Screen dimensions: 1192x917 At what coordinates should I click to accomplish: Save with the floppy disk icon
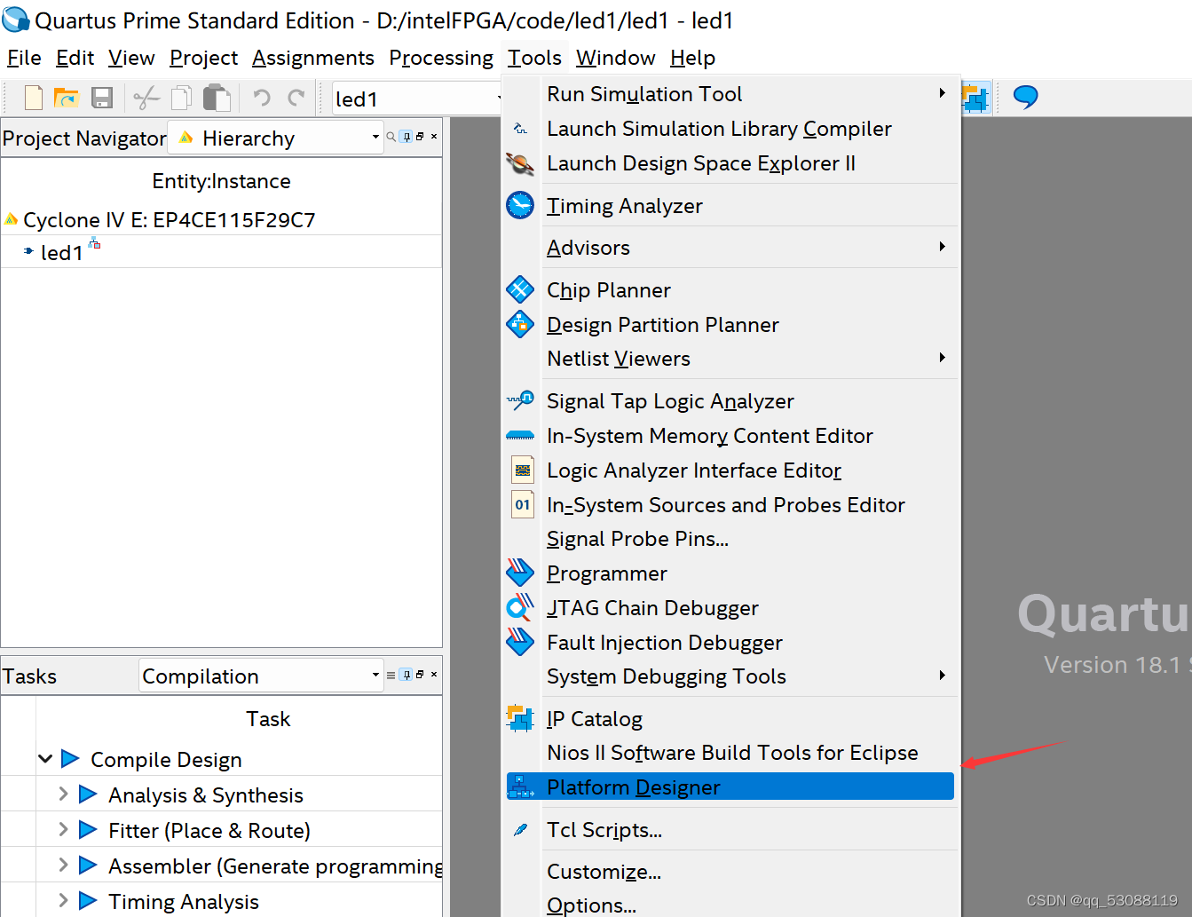click(102, 98)
